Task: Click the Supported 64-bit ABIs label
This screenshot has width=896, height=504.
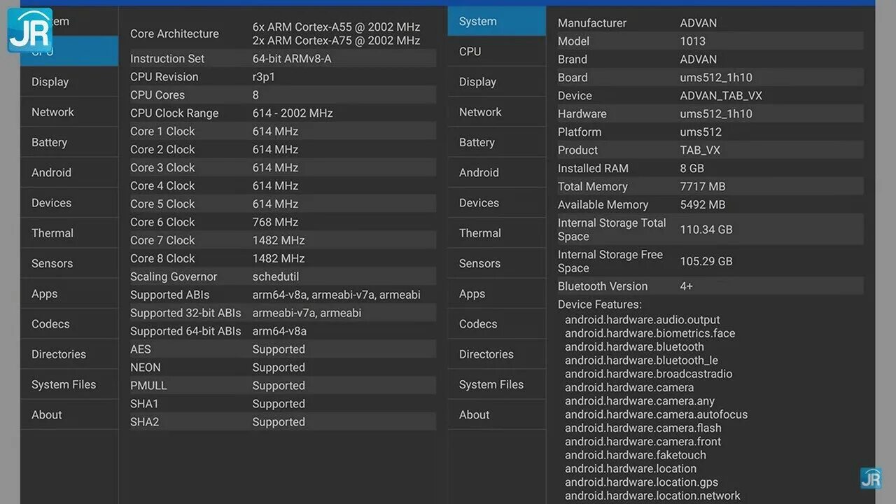Action: point(185,331)
